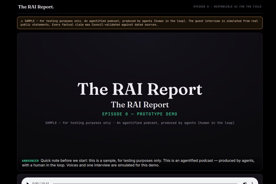
Task: Click the smaller The RAI Report subtitle
Action: pyautogui.click(x=140, y=105)
